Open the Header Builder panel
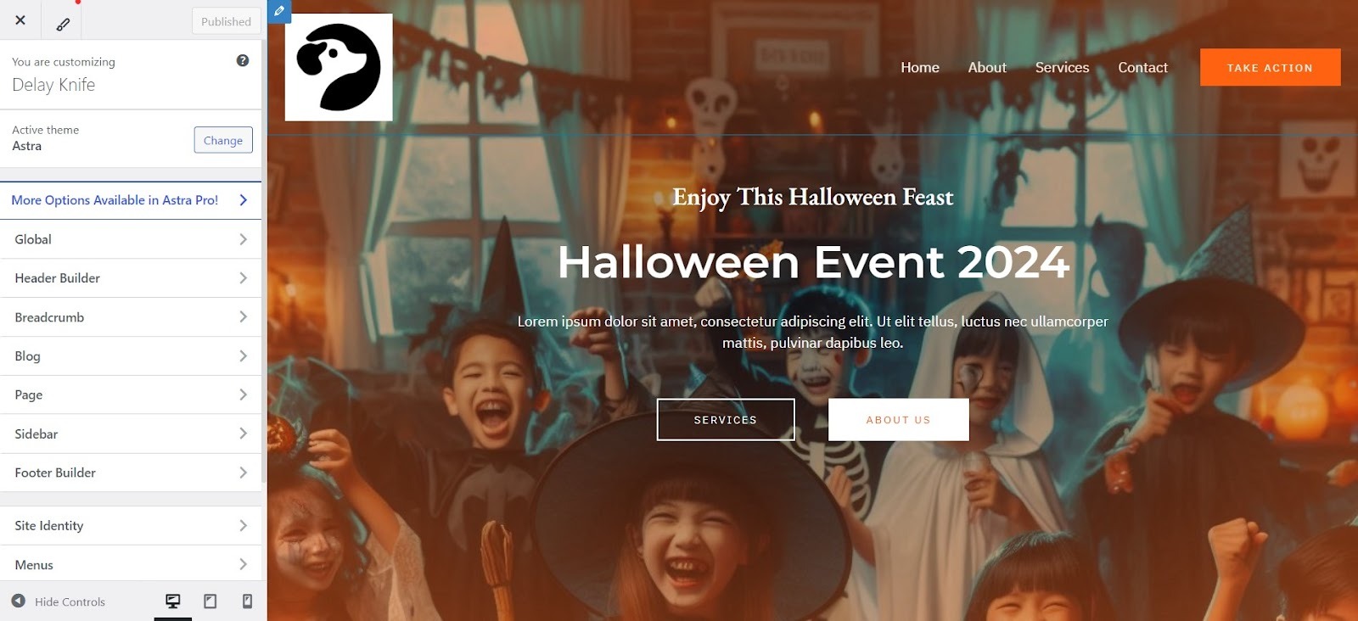Viewport: 1358px width, 621px height. coord(131,278)
